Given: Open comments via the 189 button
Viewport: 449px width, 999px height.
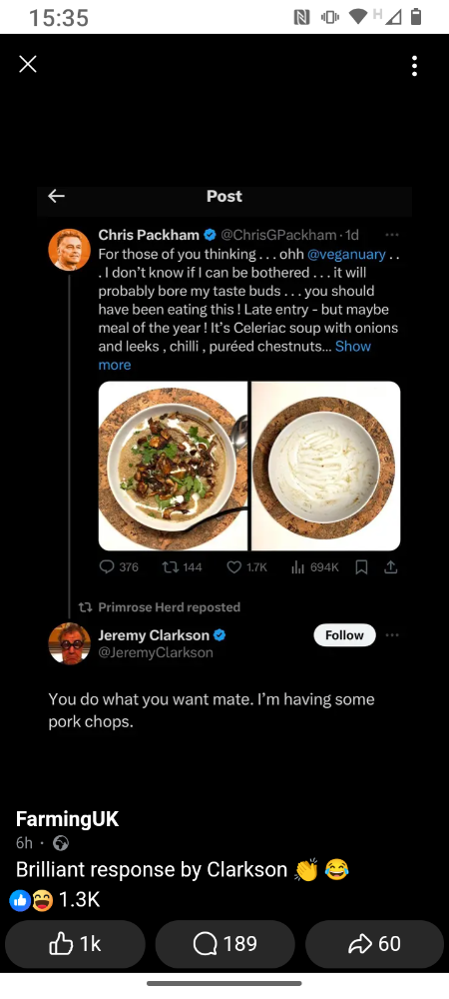Looking at the screenshot, I should click(225, 944).
